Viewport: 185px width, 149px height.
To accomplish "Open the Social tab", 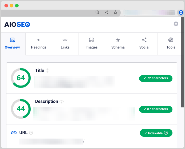I will 144,44.
